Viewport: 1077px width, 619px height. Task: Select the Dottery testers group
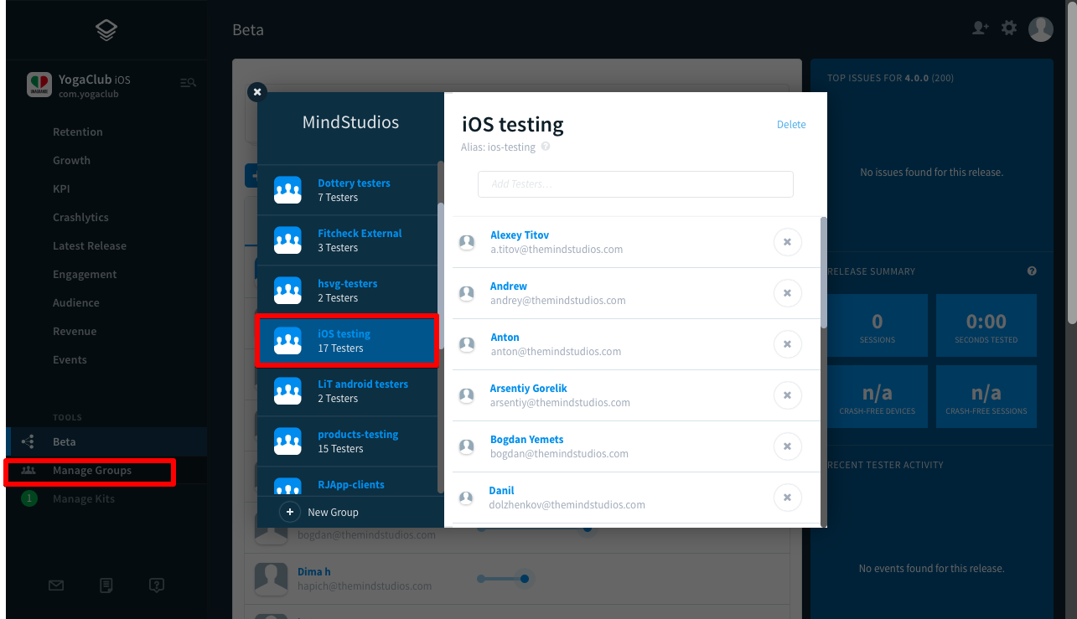coord(347,190)
